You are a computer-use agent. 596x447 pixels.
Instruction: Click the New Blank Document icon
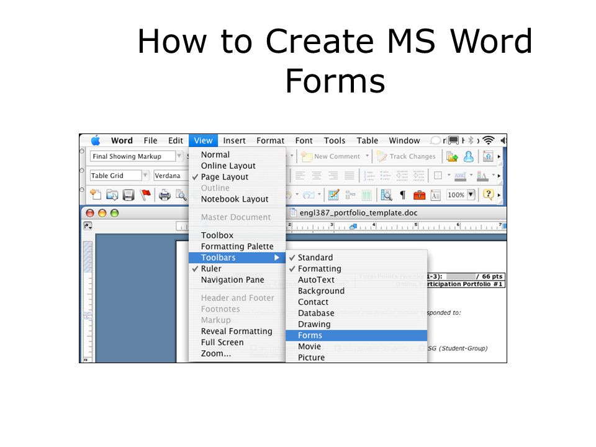(x=95, y=195)
